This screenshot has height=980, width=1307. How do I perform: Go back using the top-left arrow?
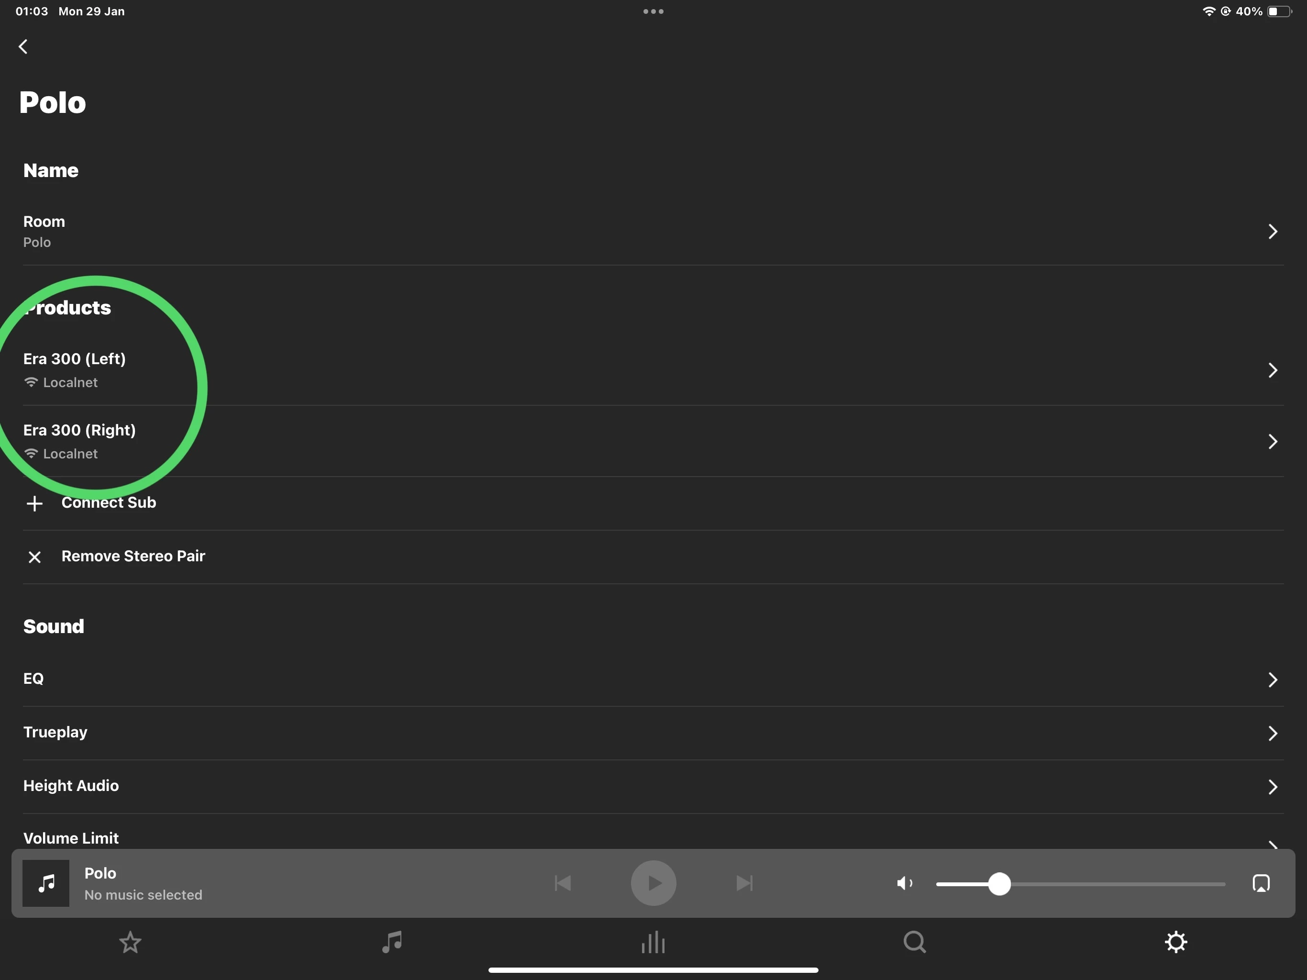pos(23,47)
